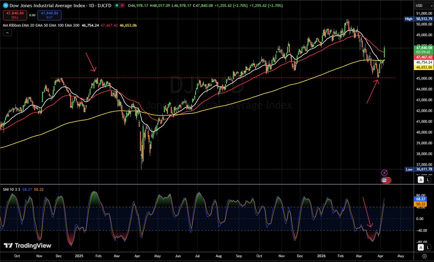
Task: Click the red SELL 47,840.86 button
Action: [x=15, y=15]
